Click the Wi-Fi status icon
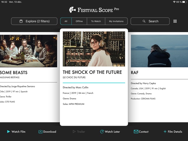188x141 pixels. tap(174, 2)
